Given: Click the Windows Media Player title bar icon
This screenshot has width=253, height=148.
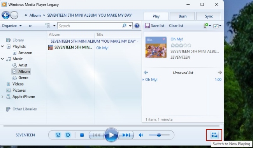Looking at the screenshot, I should tap(4, 4).
